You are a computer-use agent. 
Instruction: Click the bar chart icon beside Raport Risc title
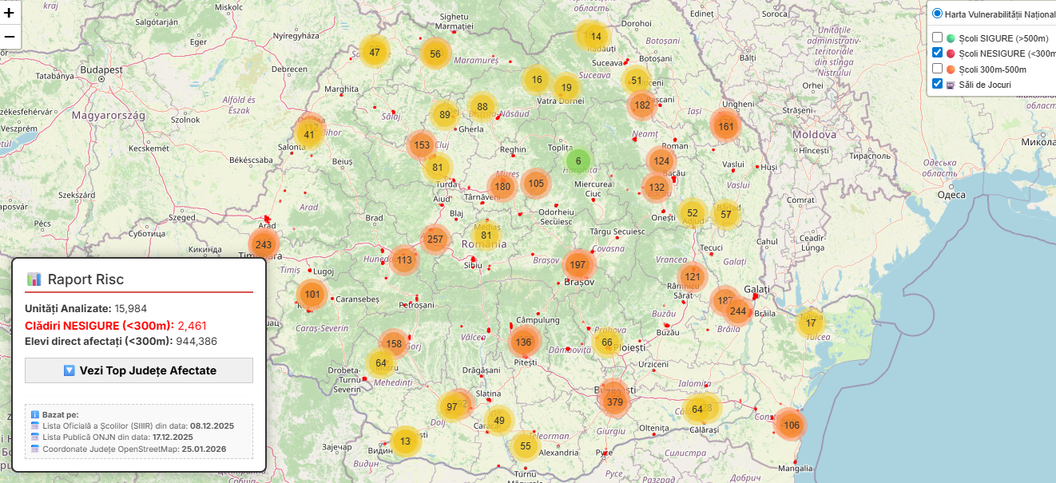37,279
